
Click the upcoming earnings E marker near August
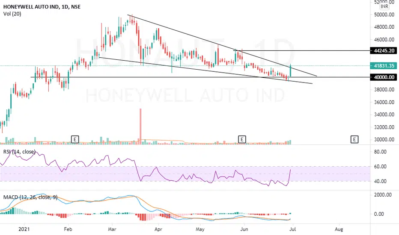point(354,139)
